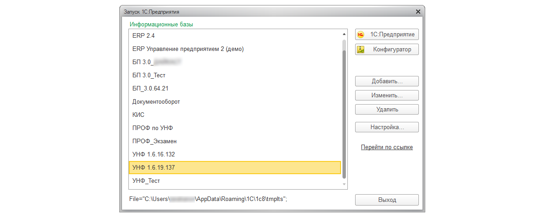560x216 pixels.
Task: Close the Запуск 1С:Предприятия window
Action: click(418, 11)
